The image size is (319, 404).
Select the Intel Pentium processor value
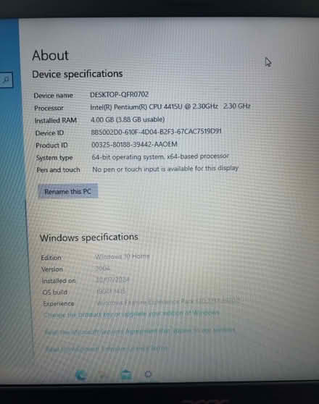(170, 106)
